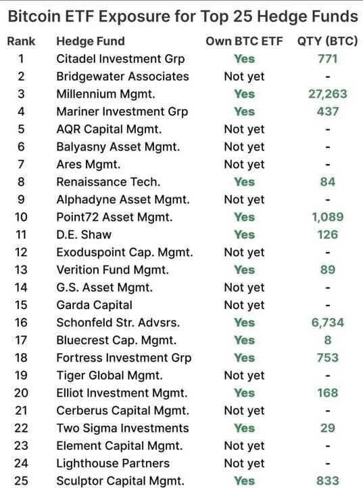Image resolution: width=363 pixels, height=488 pixels.
Task: Click the AQR Capital Mgmt. entry
Action: point(109,129)
